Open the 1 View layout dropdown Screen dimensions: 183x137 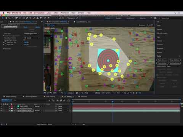coord(119,93)
